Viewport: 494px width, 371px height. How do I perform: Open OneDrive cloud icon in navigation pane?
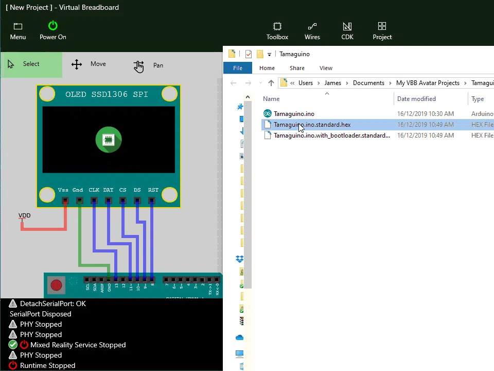(x=239, y=338)
